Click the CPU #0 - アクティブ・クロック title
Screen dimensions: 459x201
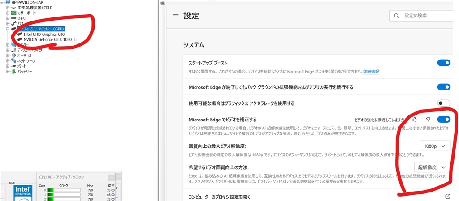click(x=61, y=177)
